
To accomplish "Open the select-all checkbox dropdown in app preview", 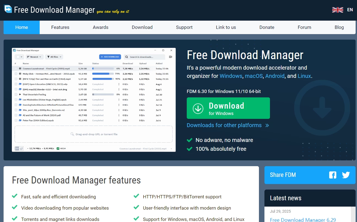I will coord(19,57).
